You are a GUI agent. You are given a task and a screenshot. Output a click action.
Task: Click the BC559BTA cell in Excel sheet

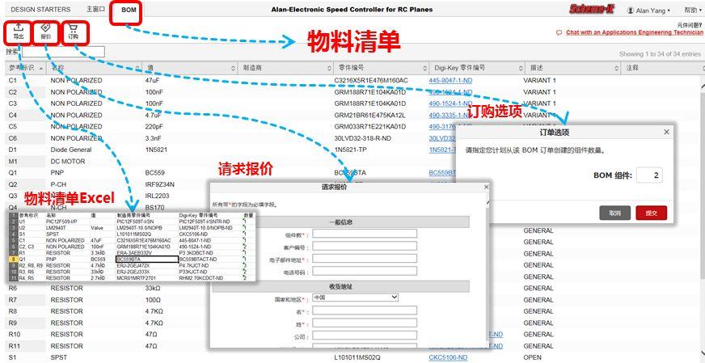[146, 260]
